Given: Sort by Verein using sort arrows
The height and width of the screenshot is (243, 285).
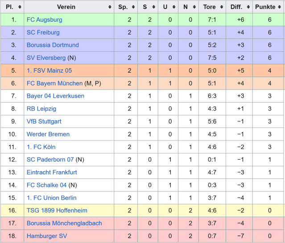Looking at the screenshot, I should (x=110, y=7).
